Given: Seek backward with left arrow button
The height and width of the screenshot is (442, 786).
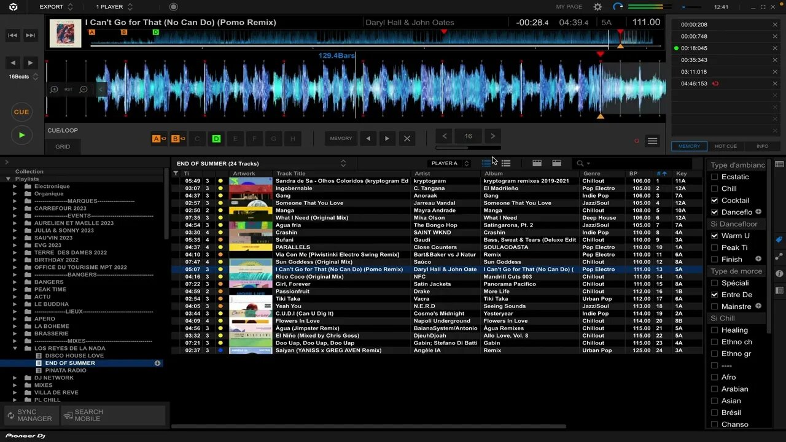Looking at the screenshot, I should click(x=13, y=63).
